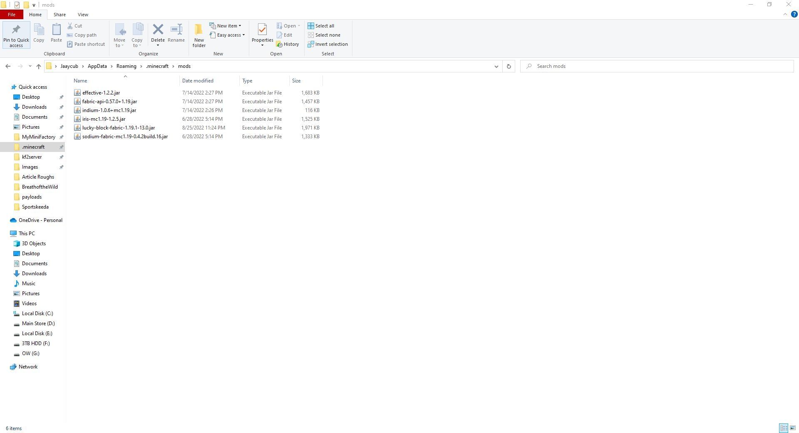799x433 pixels.
Task: Click the refresh button beside address bar
Action: 509,66
